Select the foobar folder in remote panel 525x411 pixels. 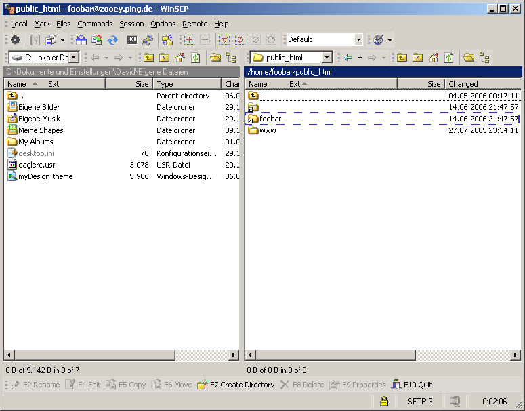click(270, 119)
